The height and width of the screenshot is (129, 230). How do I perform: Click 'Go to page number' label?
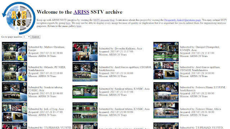[x=11, y=37]
